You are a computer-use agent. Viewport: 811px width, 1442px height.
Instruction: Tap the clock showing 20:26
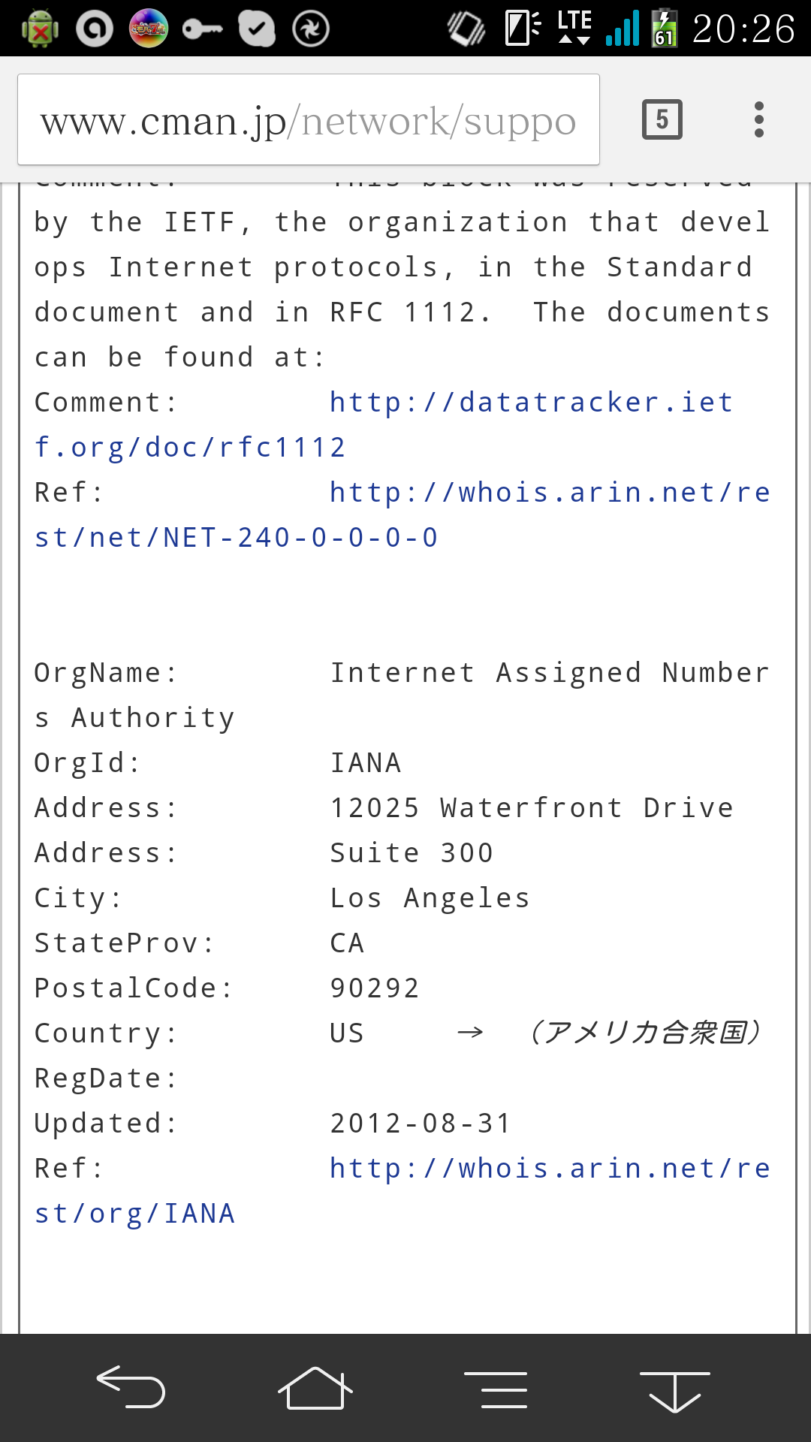pos(743,29)
